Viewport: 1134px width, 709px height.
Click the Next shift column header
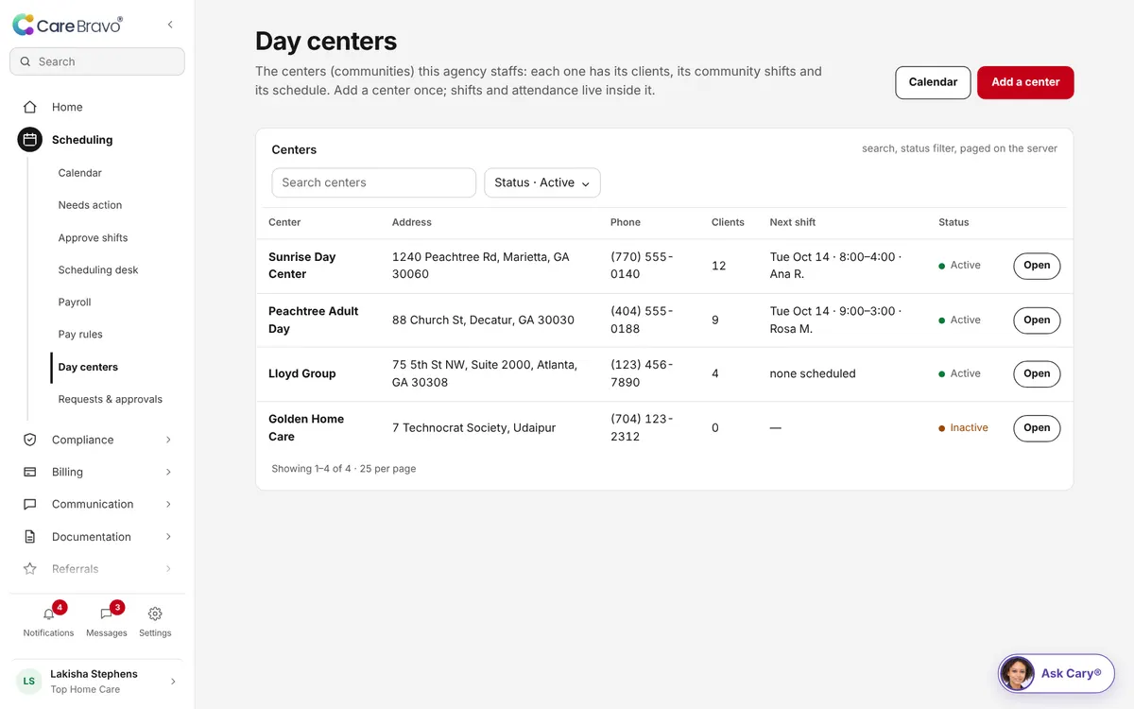(793, 222)
